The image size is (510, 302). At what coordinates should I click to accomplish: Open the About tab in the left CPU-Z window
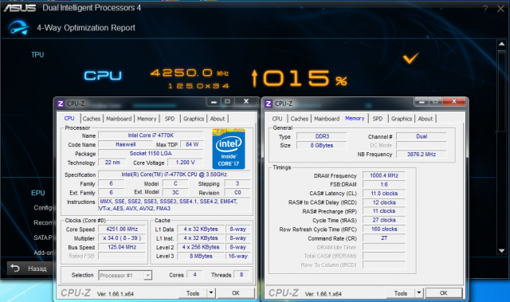coord(218,119)
